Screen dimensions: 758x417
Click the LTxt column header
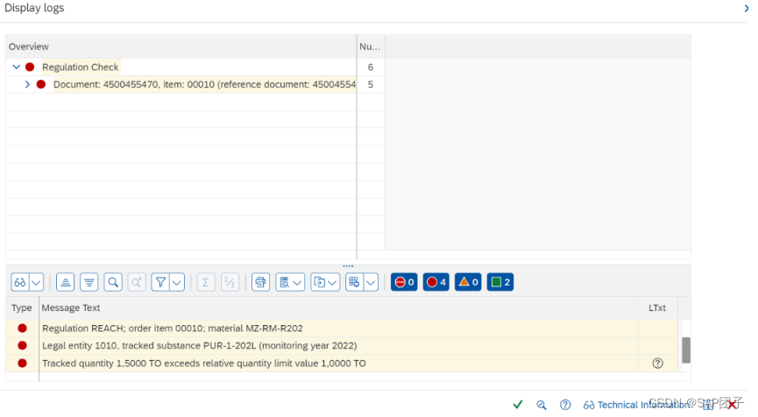pyautogui.click(x=657, y=308)
